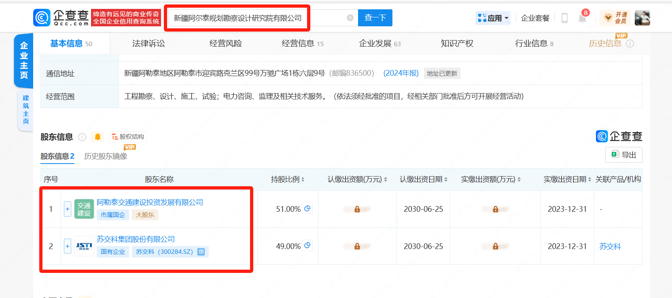The width and height of the screenshot is (672, 298).
Task: Click the 查一下 search button
Action: pos(375,18)
